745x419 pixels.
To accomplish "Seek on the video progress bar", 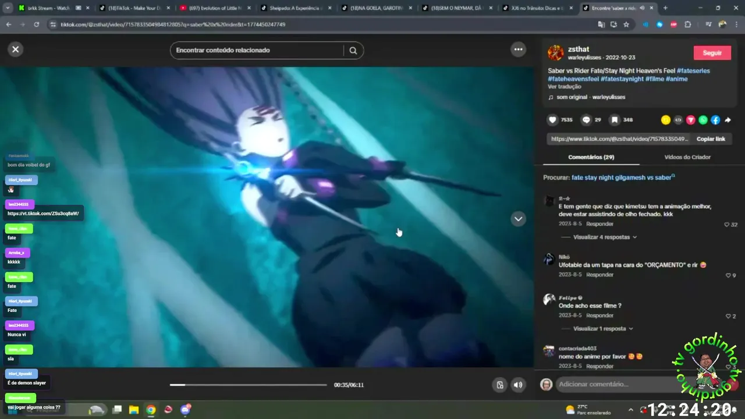I will tap(249, 385).
